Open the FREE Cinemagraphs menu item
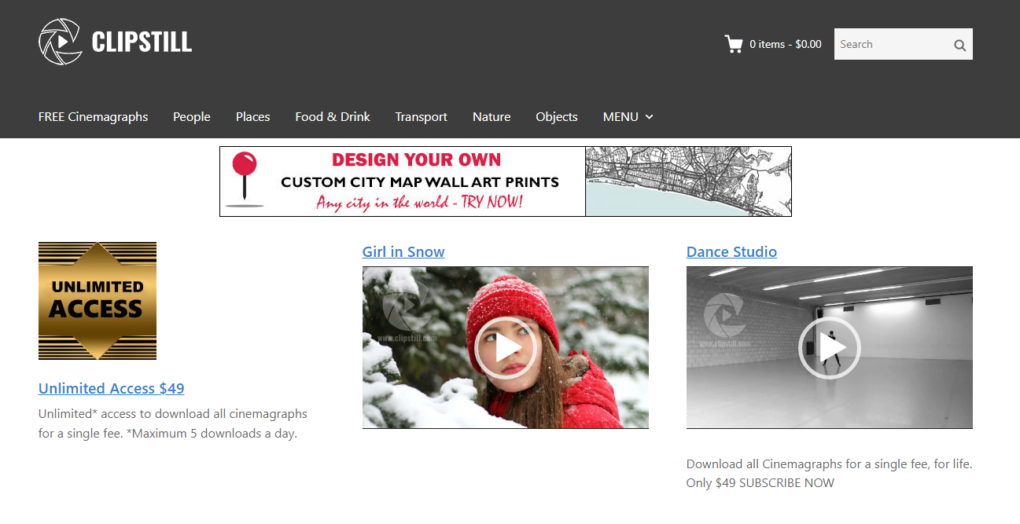Image resolution: width=1020 pixels, height=524 pixels. [x=93, y=117]
